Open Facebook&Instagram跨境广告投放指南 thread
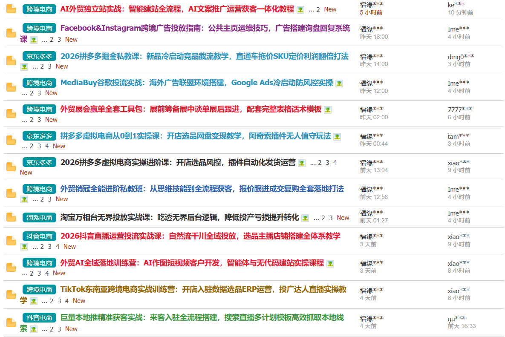This screenshot has height=337, width=505. coord(185,34)
